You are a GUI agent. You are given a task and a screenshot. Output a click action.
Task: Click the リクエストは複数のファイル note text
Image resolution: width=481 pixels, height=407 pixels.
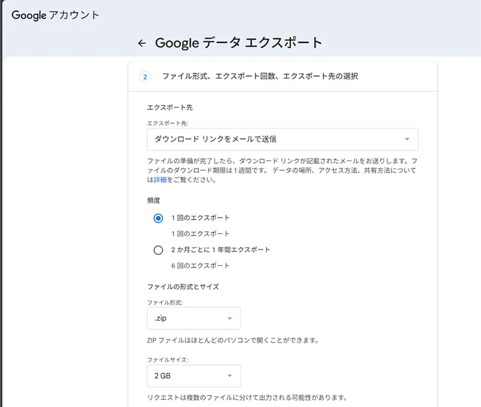pyautogui.click(x=247, y=397)
